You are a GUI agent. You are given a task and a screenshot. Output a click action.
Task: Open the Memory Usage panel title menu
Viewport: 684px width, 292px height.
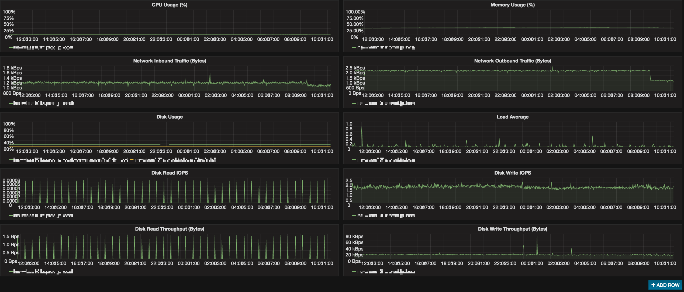pos(513,5)
